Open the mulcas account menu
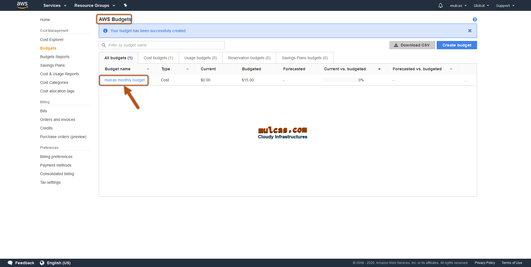Viewport: 531px width, 267px height. (458, 6)
